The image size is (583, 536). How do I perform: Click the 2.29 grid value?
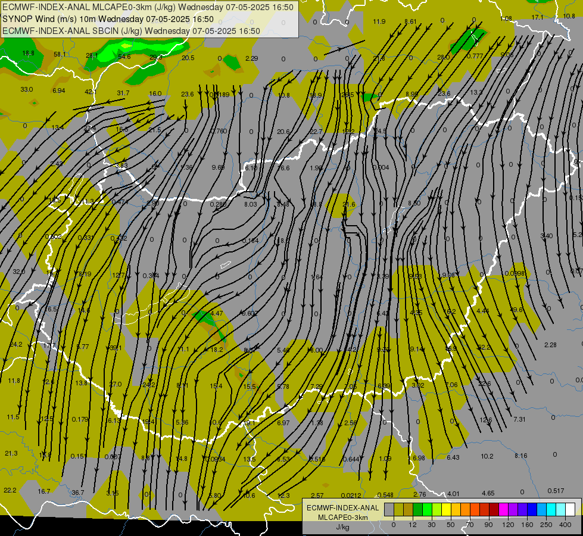(x=252, y=58)
